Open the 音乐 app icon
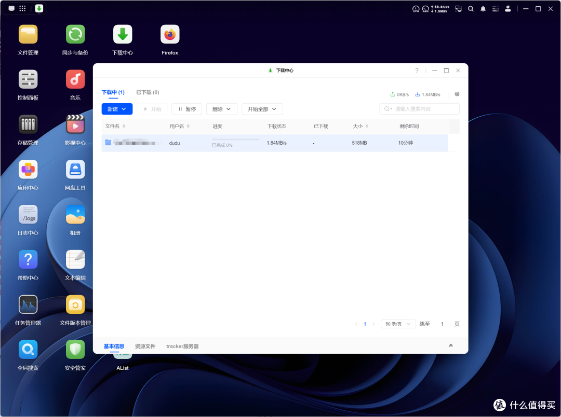This screenshot has height=417, width=561. click(75, 79)
